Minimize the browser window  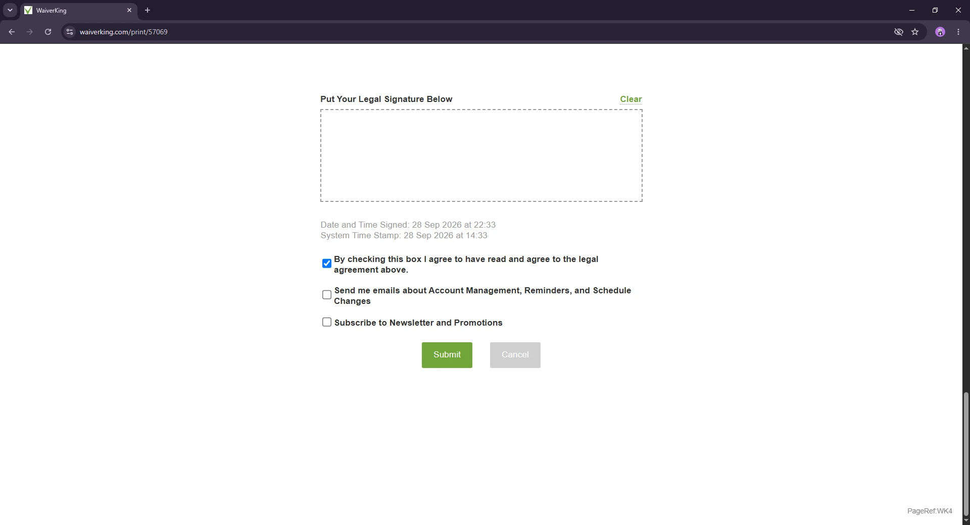tap(912, 10)
